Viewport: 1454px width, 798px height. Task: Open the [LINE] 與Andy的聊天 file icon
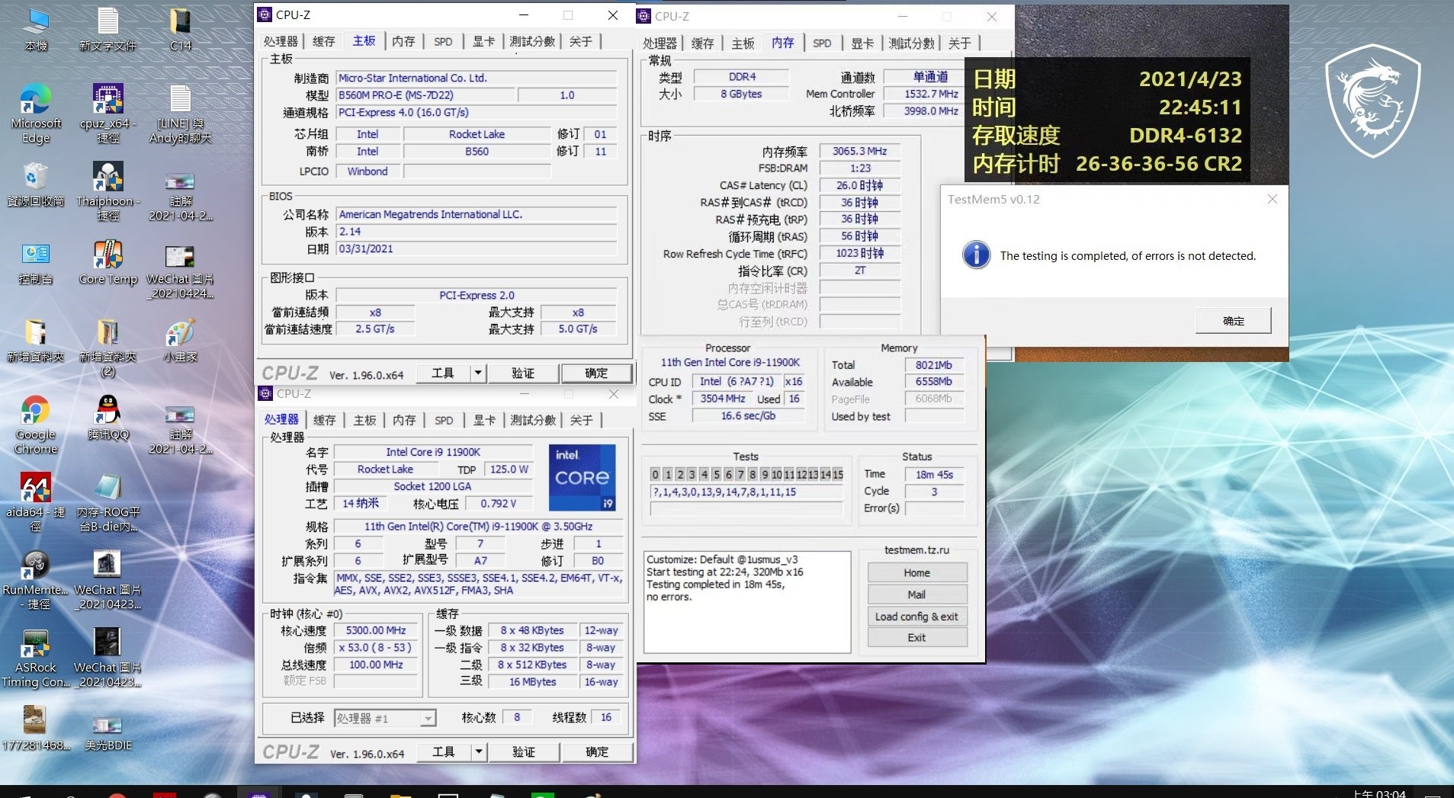pos(181,114)
